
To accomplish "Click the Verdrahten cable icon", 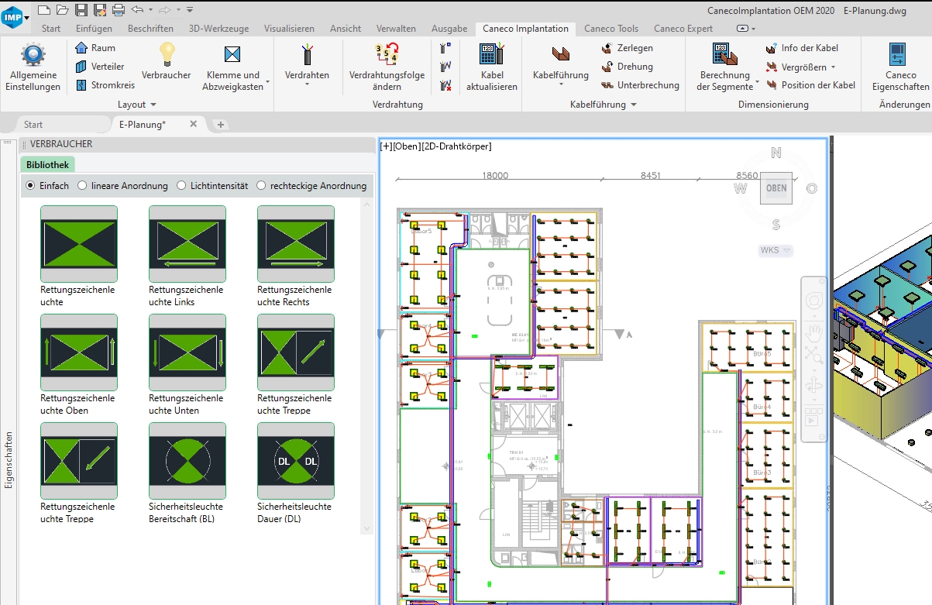I will pos(307,54).
